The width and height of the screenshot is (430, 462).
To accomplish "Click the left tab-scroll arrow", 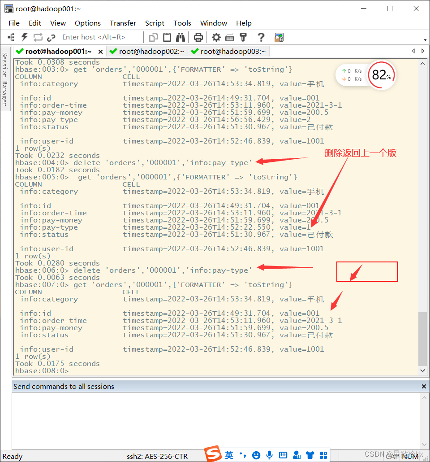I will (x=413, y=51).
